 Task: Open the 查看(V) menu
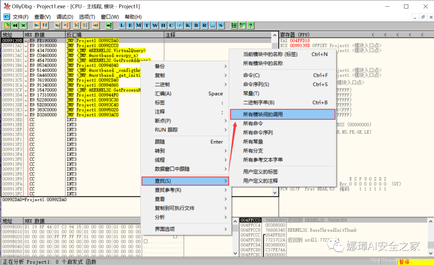pyautogui.click(x=42, y=17)
